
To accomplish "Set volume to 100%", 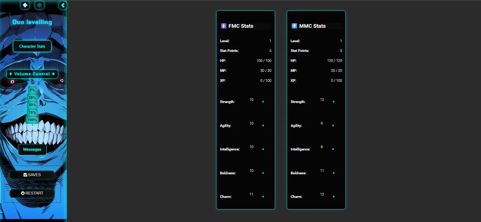I will 32,120.
